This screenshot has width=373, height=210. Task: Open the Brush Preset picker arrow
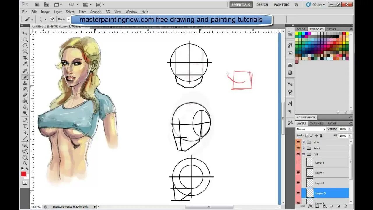pyautogui.click(x=45, y=19)
